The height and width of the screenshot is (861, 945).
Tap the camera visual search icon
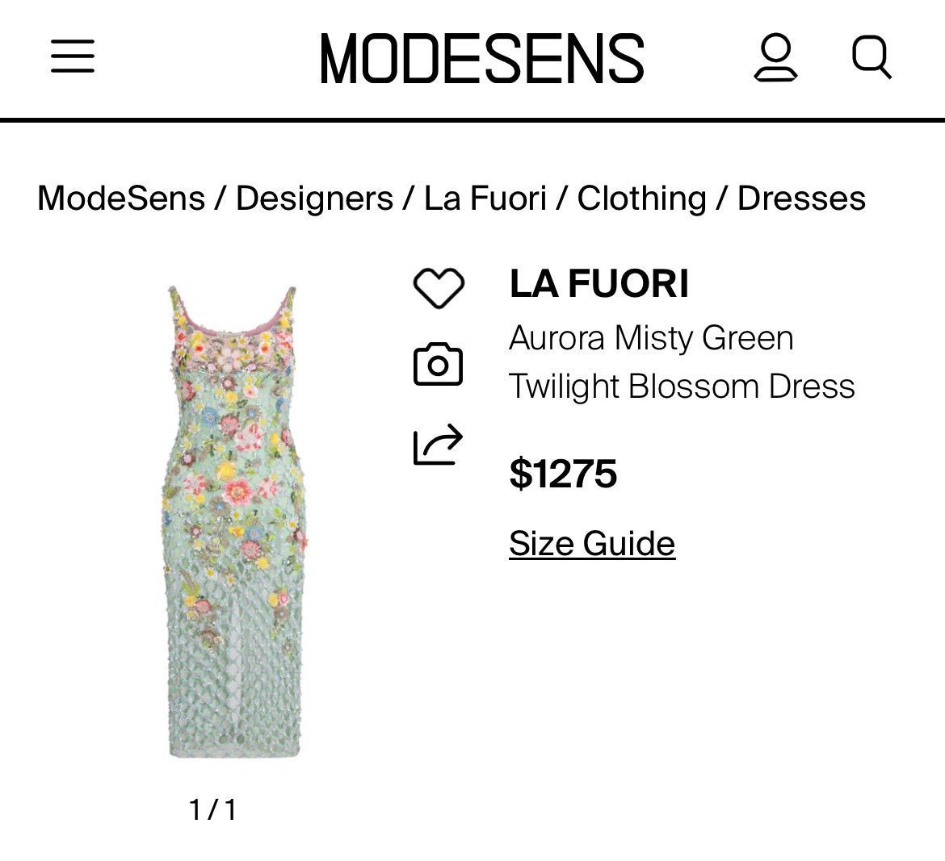click(438, 365)
